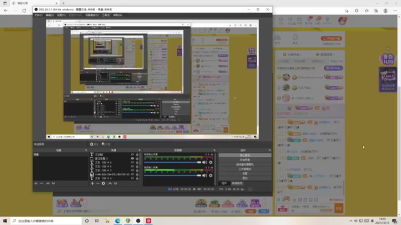Hide the Window Capture 2 source

click(x=132, y=158)
